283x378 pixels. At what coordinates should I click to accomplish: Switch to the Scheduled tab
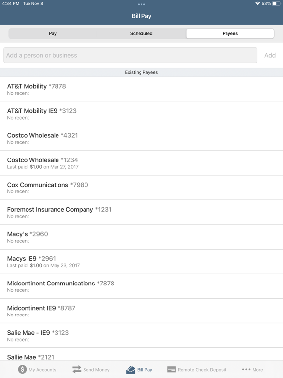pos(141,33)
